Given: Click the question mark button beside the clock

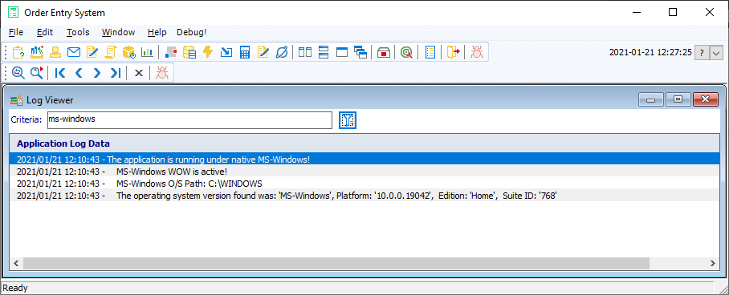Looking at the screenshot, I should [x=702, y=52].
